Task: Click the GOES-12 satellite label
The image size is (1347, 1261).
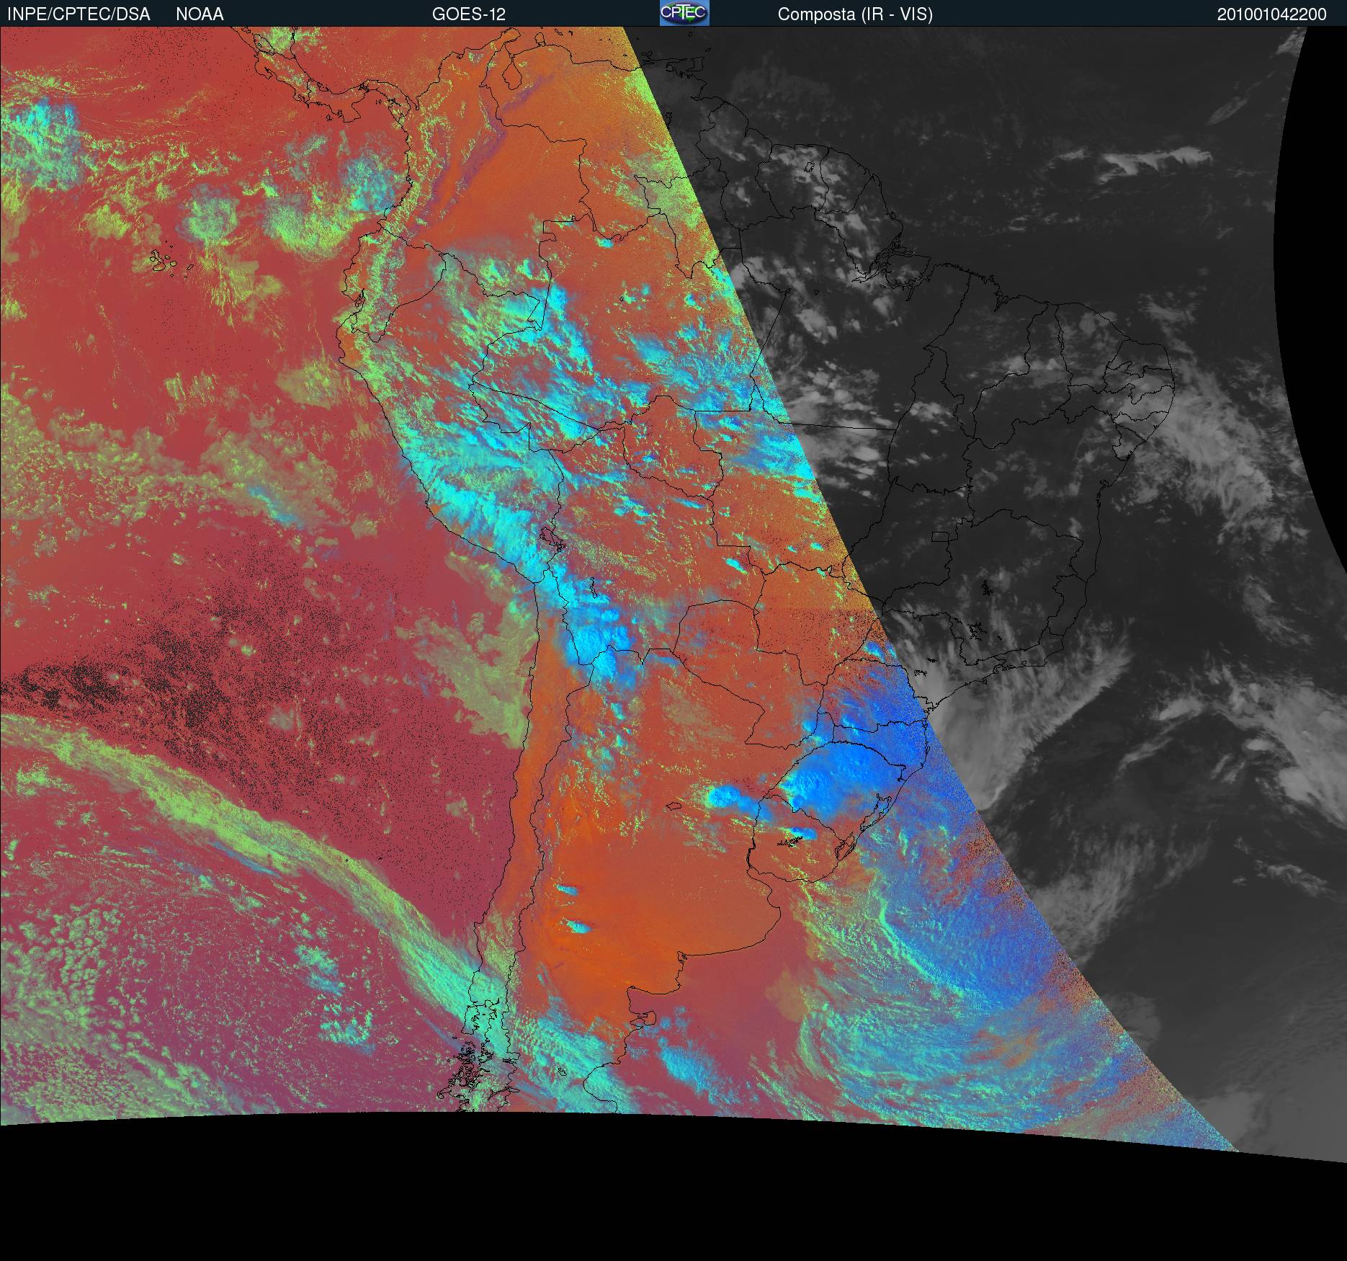Action: [x=468, y=14]
